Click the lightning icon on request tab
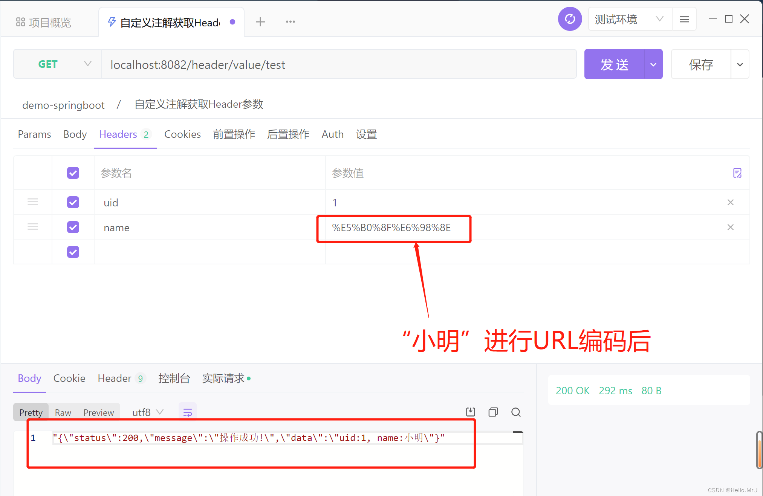 [112, 21]
